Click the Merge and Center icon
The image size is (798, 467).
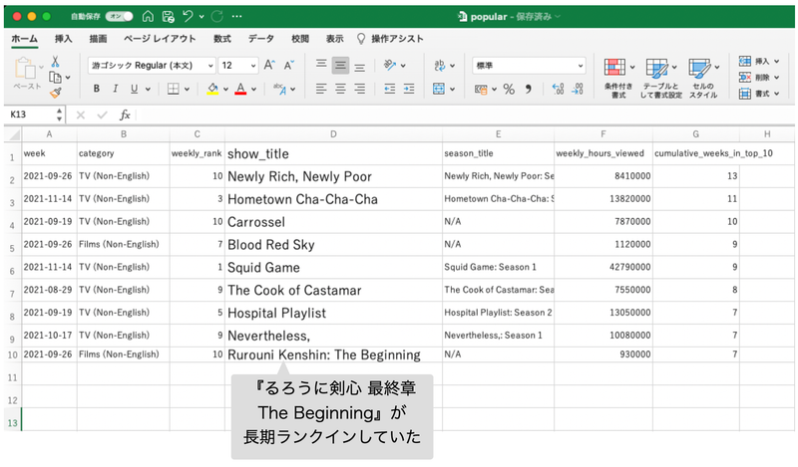(x=439, y=89)
